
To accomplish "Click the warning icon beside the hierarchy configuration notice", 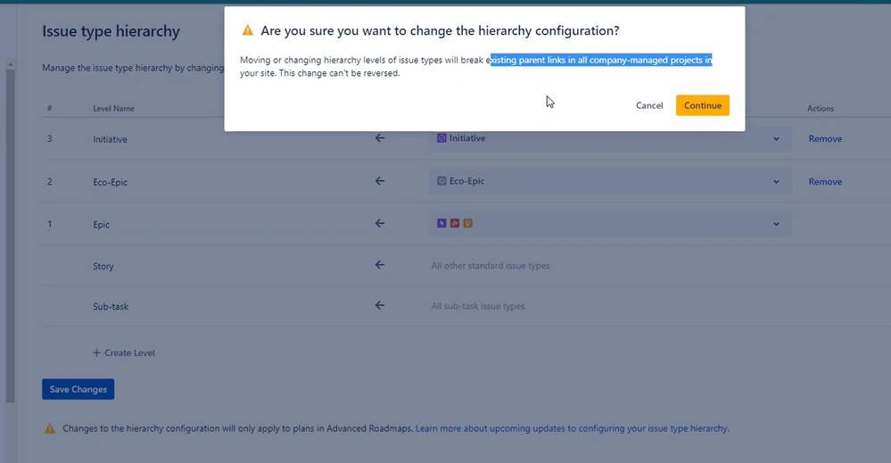I will coord(50,429).
